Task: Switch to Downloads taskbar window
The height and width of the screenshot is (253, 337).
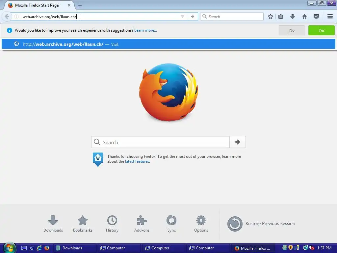Action: click(x=74, y=248)
